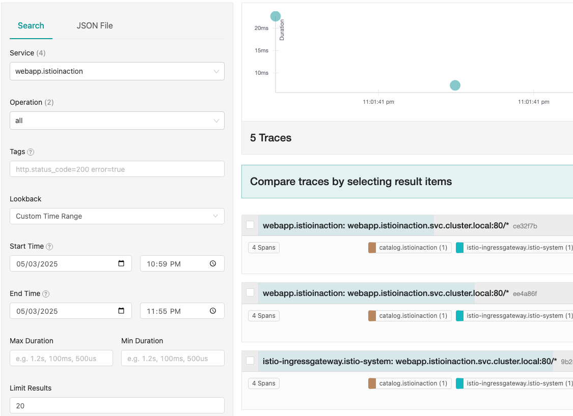Image resolution: width=573 pixels, height=416 pixels.
Task: Click the End Time help icon
Action: point(46,294)
